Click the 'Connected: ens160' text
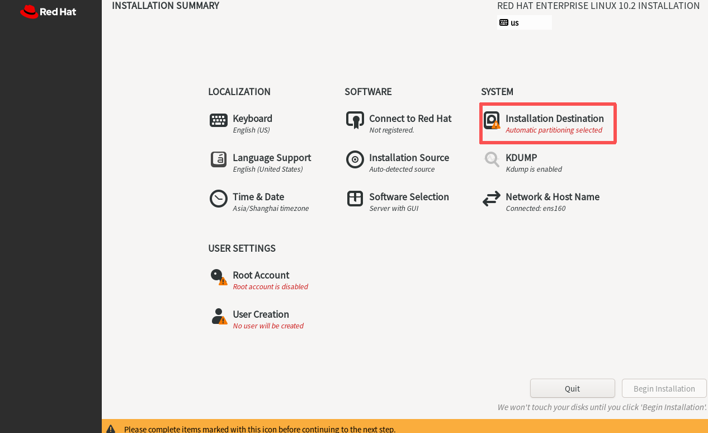 [x=536, y=208]
